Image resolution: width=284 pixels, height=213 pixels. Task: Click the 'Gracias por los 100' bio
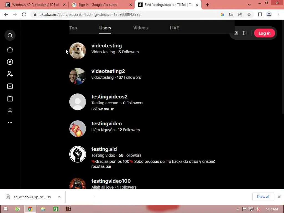(153, 164)
